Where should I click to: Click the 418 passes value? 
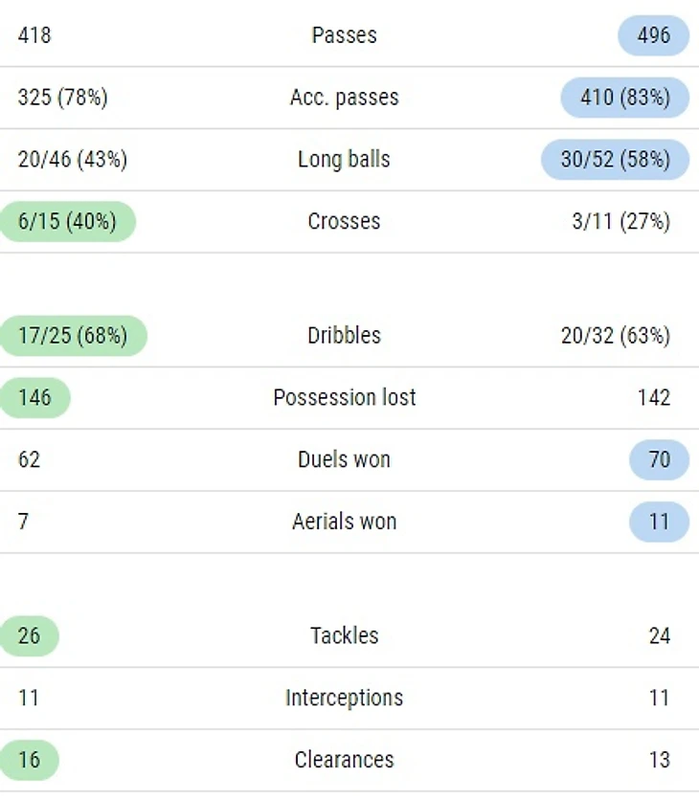[34, 35]
